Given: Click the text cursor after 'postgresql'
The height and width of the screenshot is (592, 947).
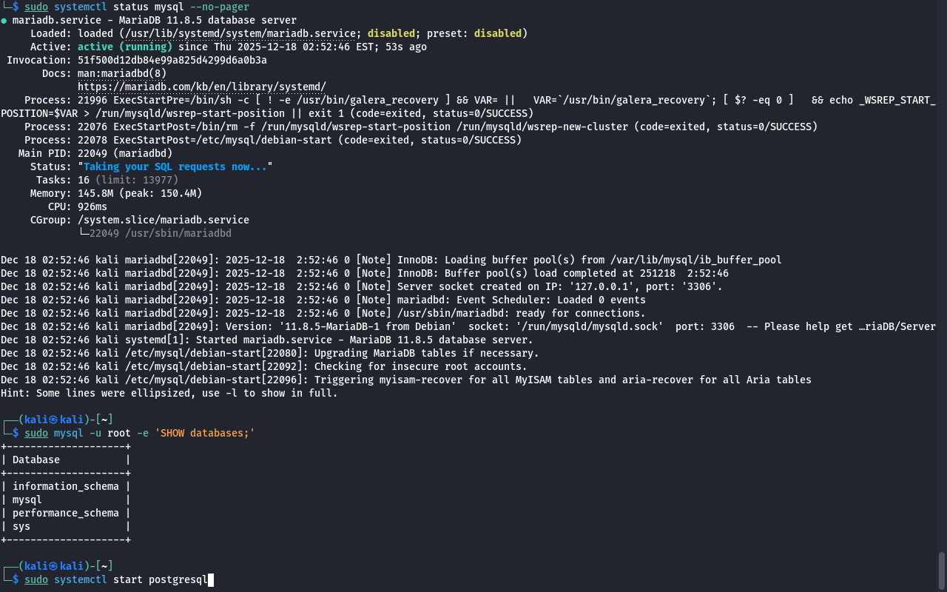Looking at the screenshot, I should tap(211, 579).
